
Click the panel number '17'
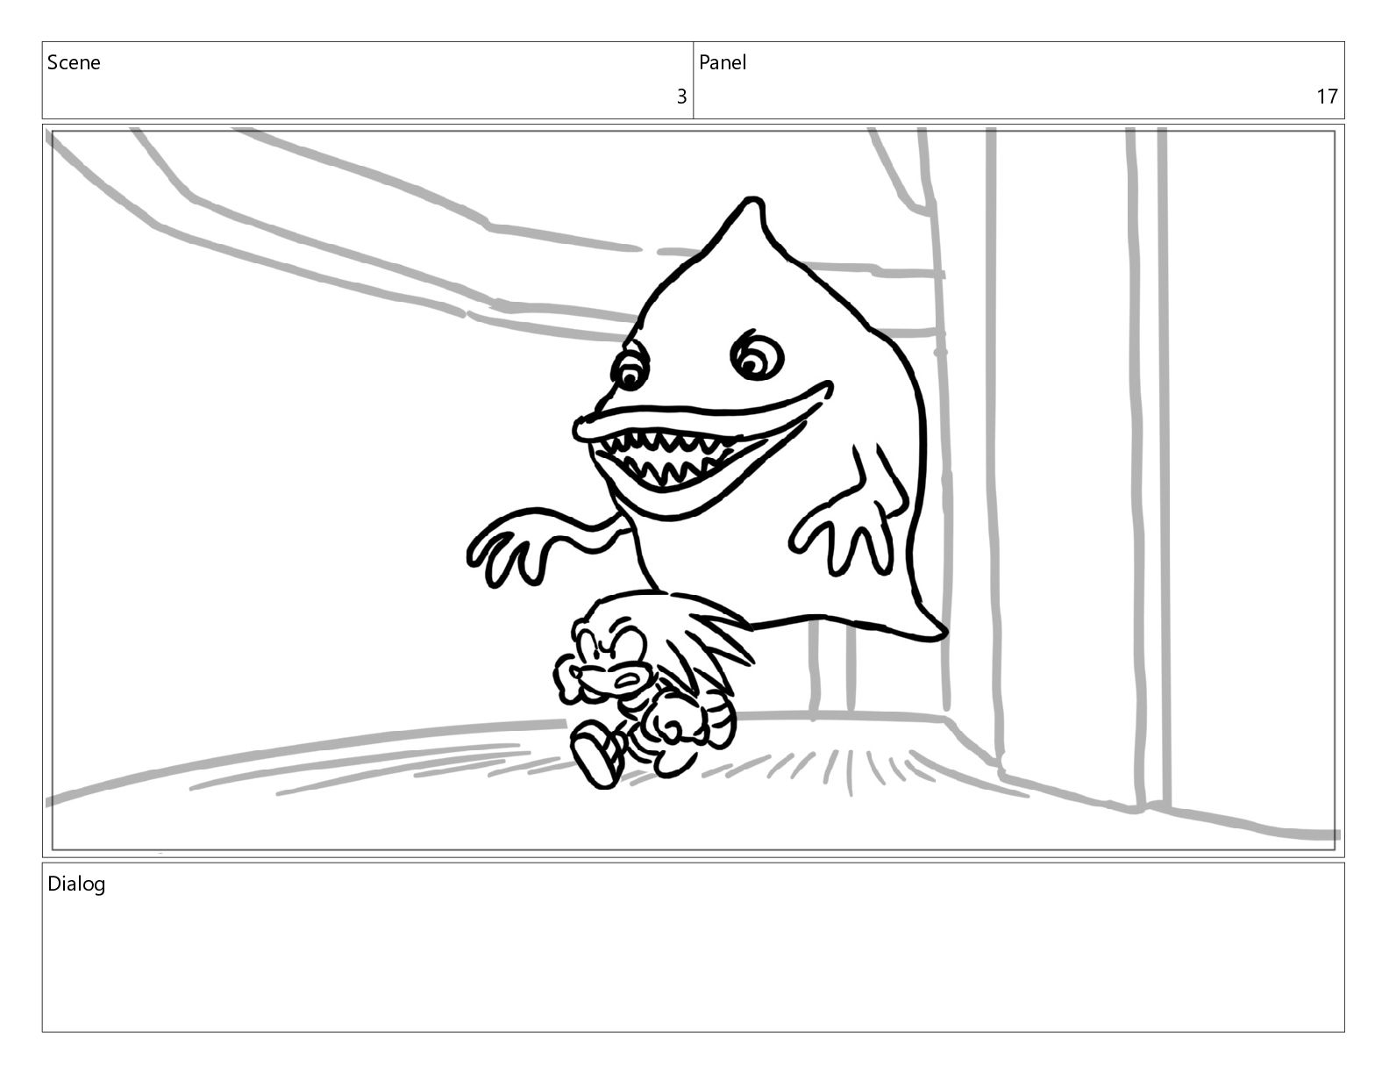click(x=1327, y=97)
